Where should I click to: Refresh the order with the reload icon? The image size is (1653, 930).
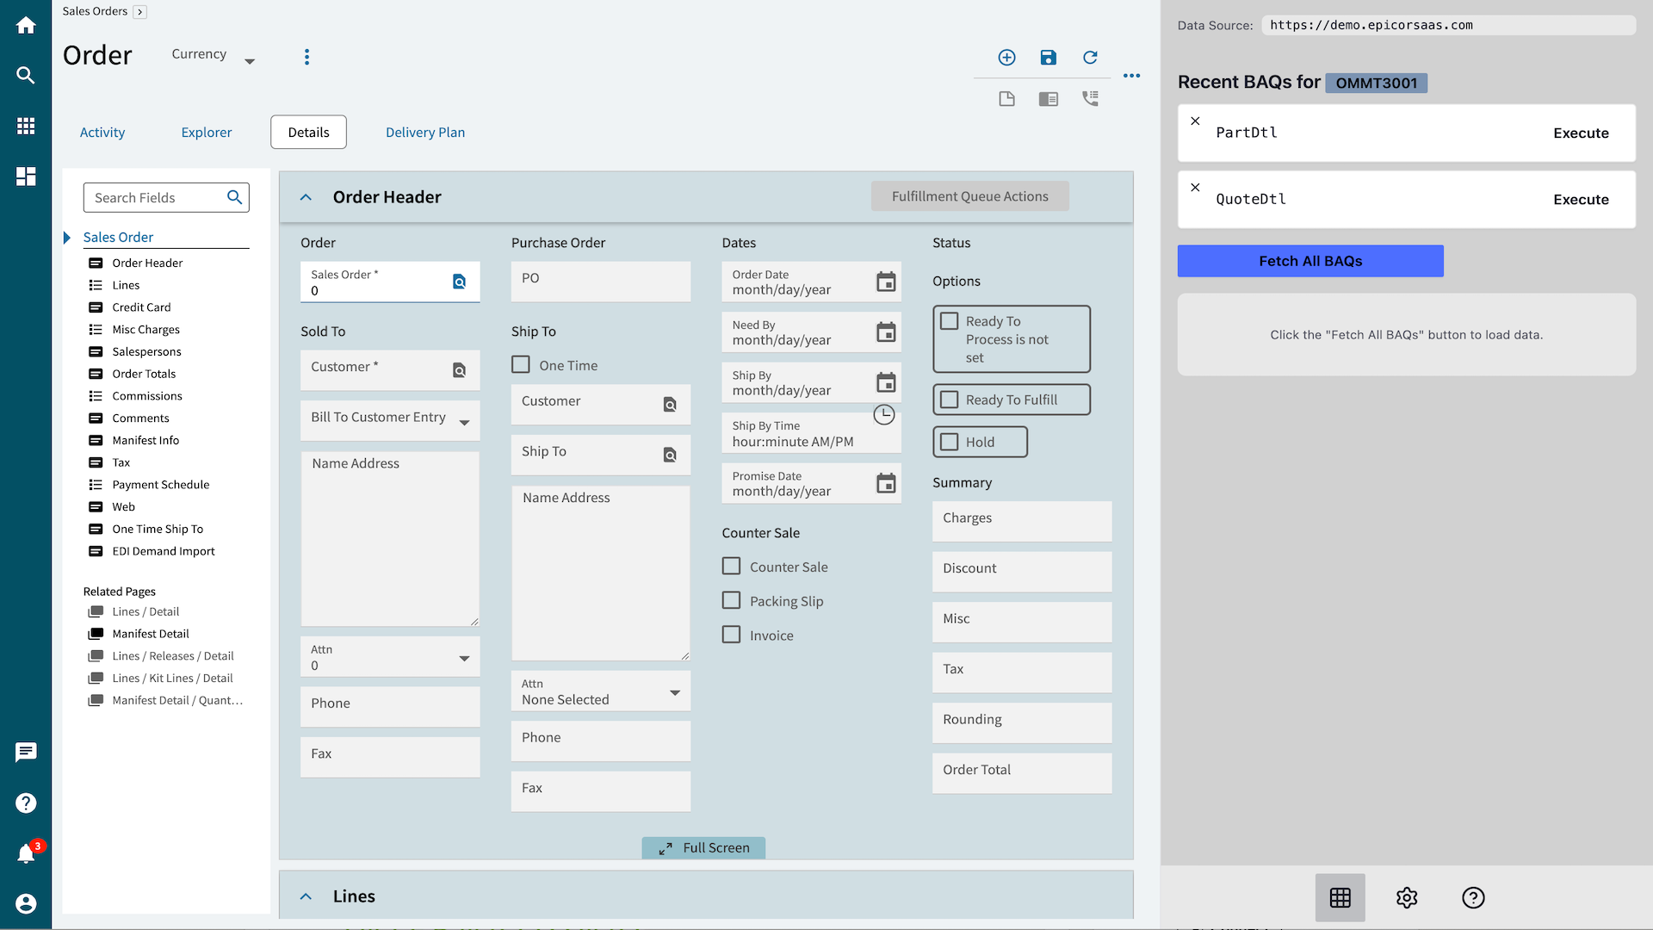[x=1090, y=57]
